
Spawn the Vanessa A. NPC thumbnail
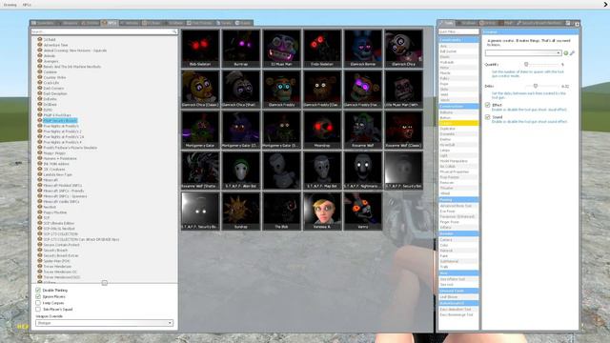click(x=322, y=211)
